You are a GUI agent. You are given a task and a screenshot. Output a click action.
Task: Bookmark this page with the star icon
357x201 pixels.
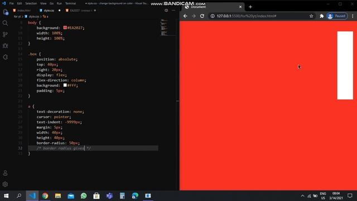click(x=311, y=16)
